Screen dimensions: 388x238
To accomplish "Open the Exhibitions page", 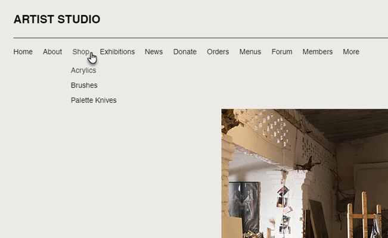I will [117, 52].
